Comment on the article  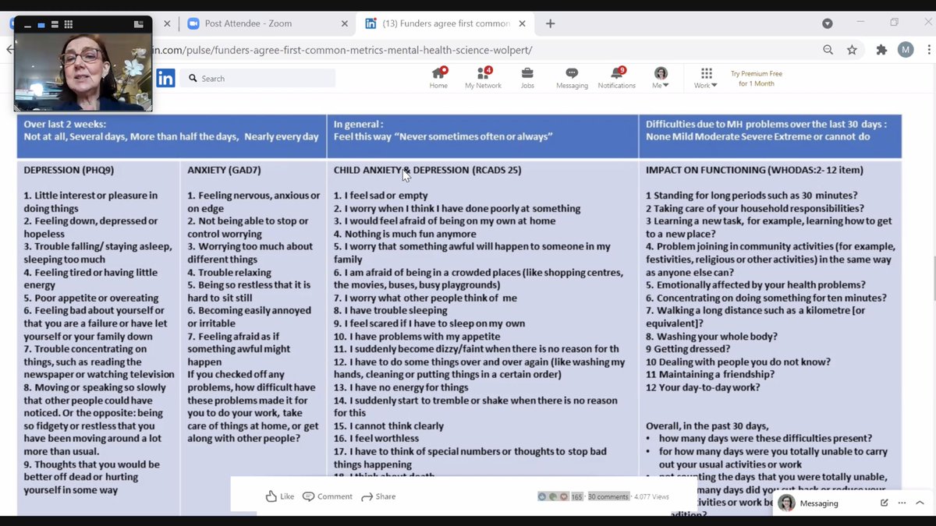(x=328, y=496)
